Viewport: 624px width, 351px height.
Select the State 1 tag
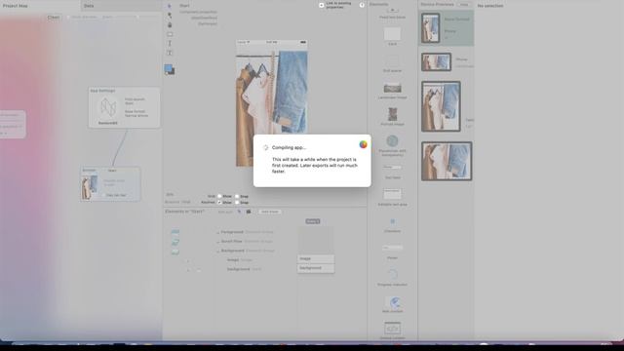pyautogui.click(x=313, y=221)
